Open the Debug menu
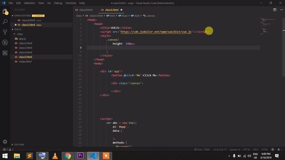The width and height of the screenshot is (285, 160). click(x=58, y=3)
